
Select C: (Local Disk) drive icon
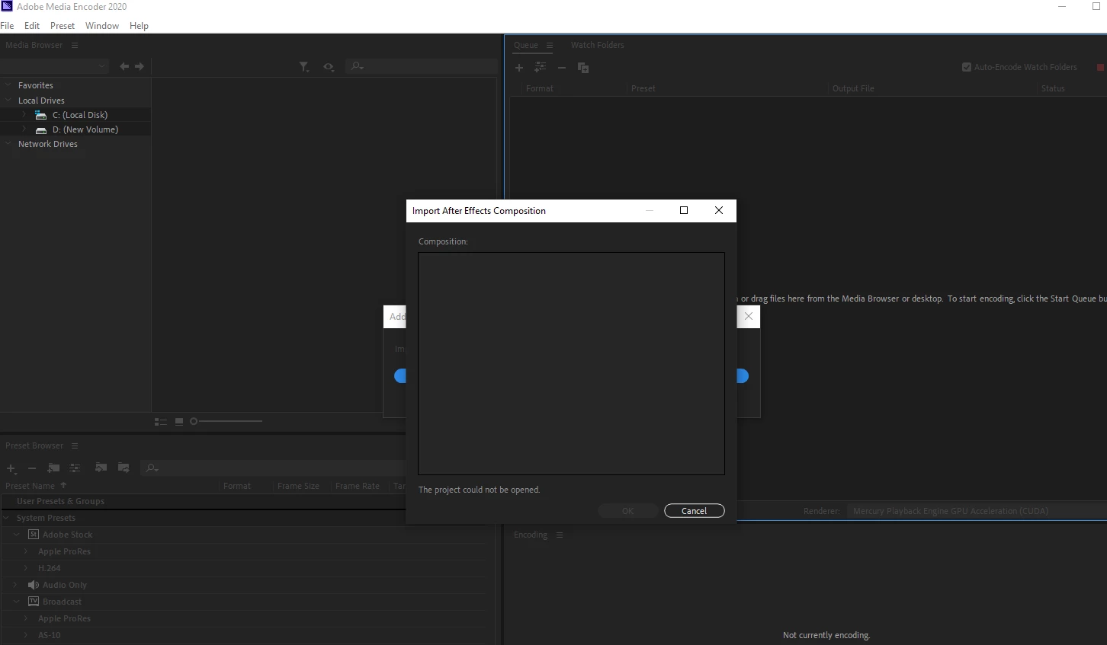coord(41,115)
